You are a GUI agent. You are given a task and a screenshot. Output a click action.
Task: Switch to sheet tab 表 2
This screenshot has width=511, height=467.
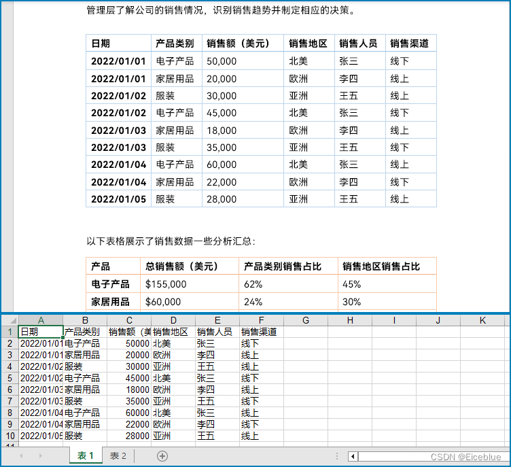(x=118, y=455)
